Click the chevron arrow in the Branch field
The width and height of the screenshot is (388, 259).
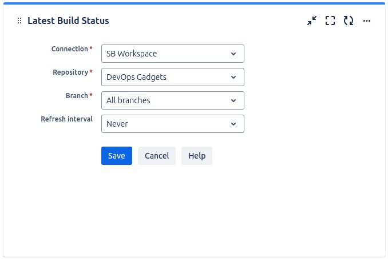tap(233, 100)
